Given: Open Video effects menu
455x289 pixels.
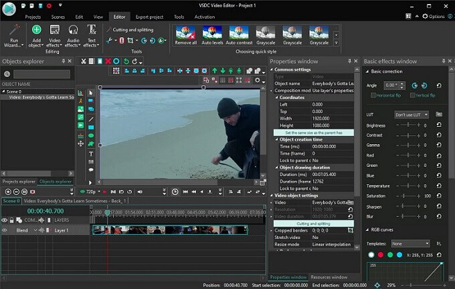Looking at the screenshot, I should pos(54,35).
